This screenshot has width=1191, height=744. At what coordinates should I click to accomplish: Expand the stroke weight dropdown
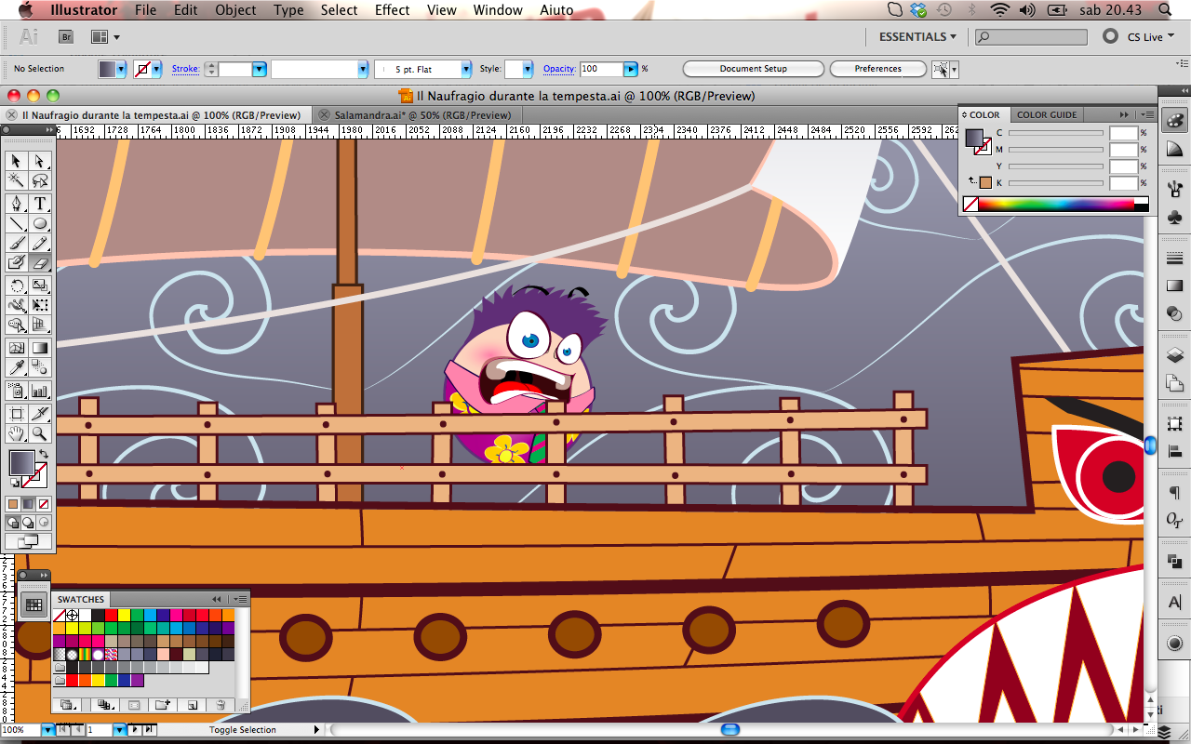259,69
